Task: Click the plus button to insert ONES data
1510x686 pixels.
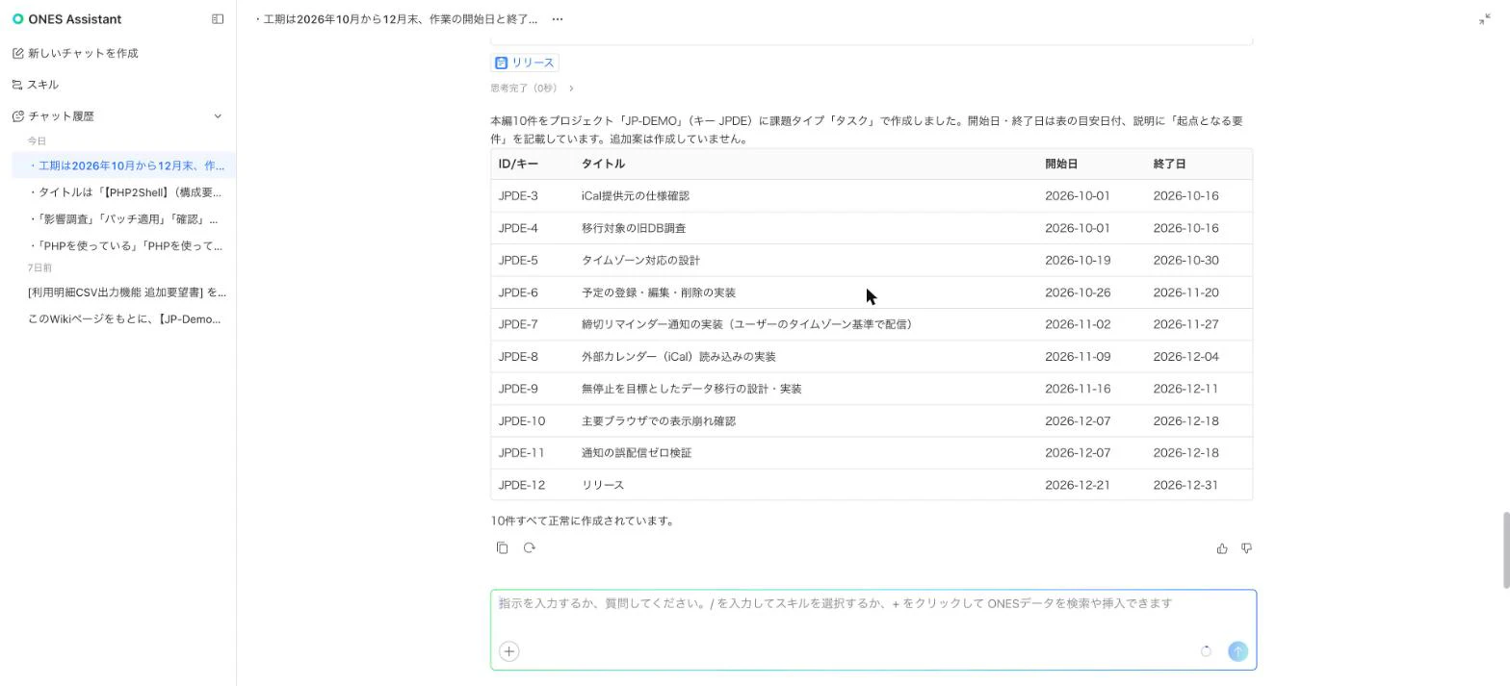Action: pos(509,651)
